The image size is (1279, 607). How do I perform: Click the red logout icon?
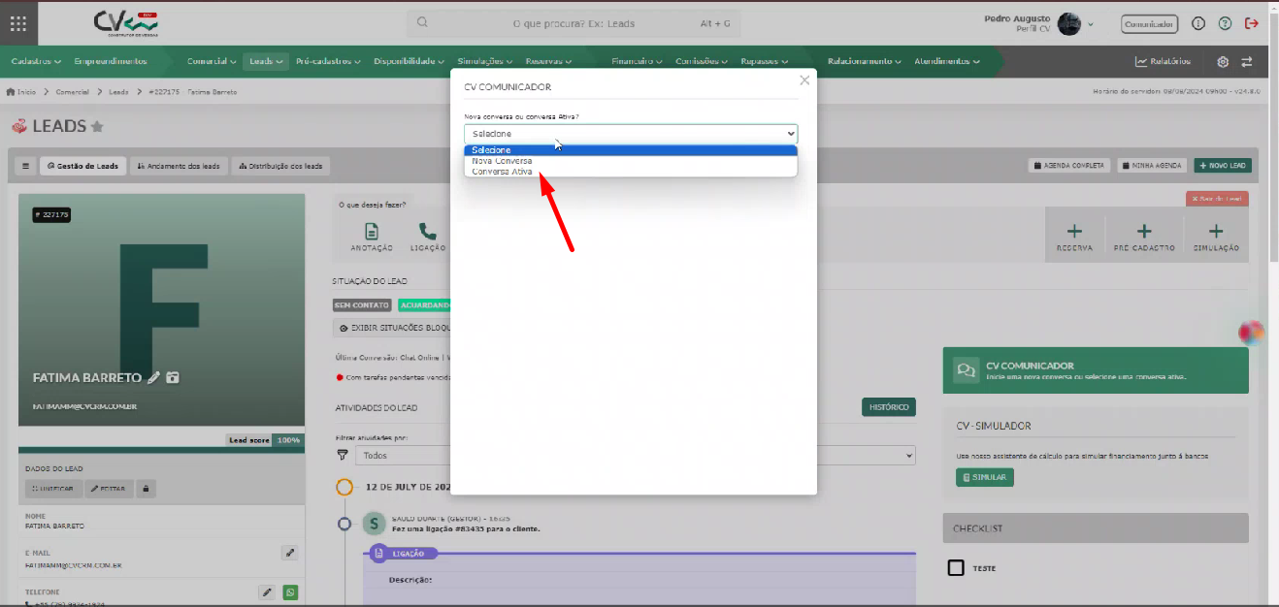(1253, 23)
